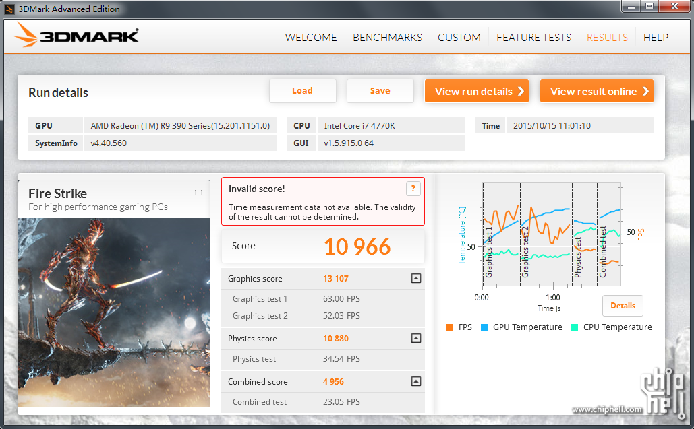
Task: Click the Fire Strike title
Action: [57, 193]
